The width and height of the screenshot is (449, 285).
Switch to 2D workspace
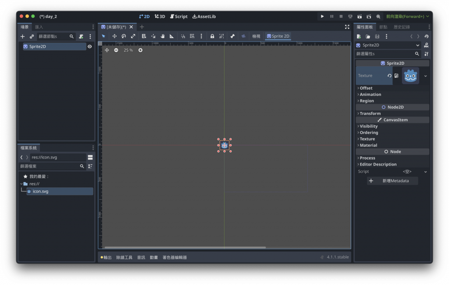pos(144,17)
